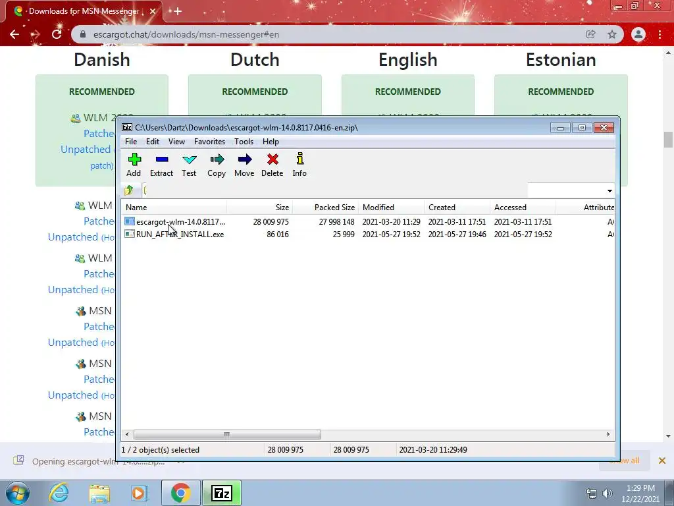Open the Windows Start menu
The image size is (674, 506).
point(17,493)
